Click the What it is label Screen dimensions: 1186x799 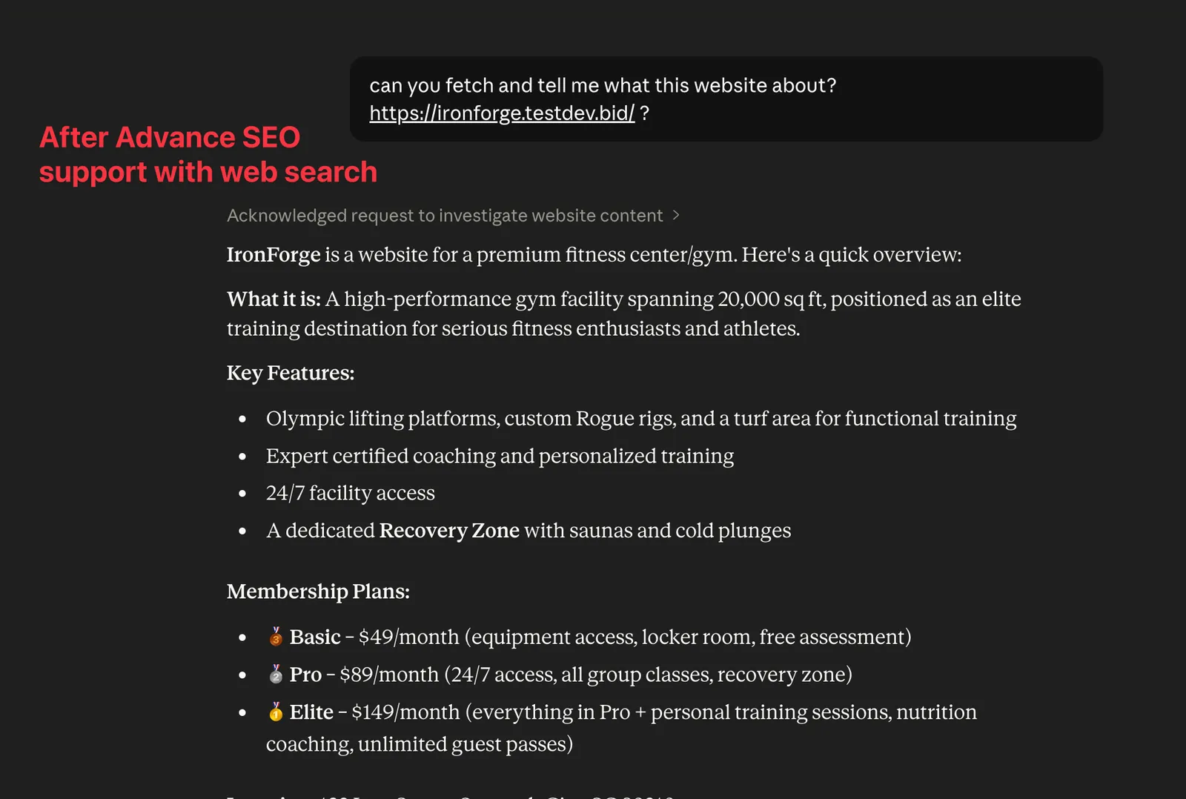point(274,299)
